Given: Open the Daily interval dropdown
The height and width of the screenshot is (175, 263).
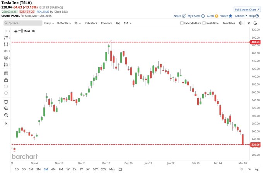Looking at the screenshot, I should (x=49, y=23).
